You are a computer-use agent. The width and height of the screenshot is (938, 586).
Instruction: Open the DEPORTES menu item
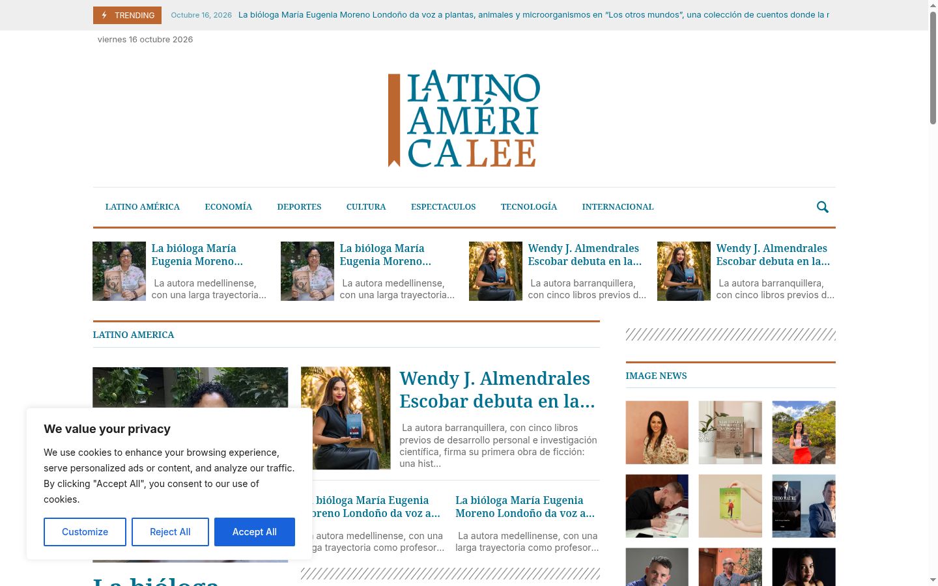click(299, 207)
